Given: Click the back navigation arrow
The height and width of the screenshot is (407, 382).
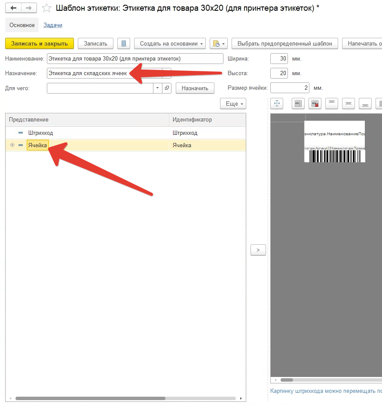Looking at the screenshot, I should (x=13, y=8).
